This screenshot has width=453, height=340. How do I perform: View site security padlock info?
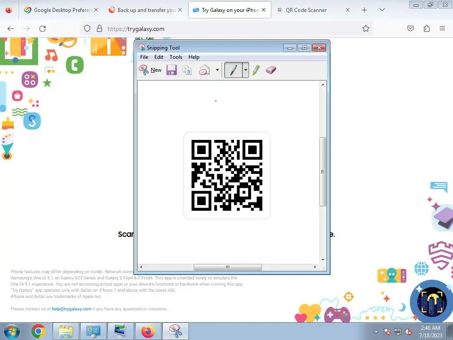[x=100, y=29]
